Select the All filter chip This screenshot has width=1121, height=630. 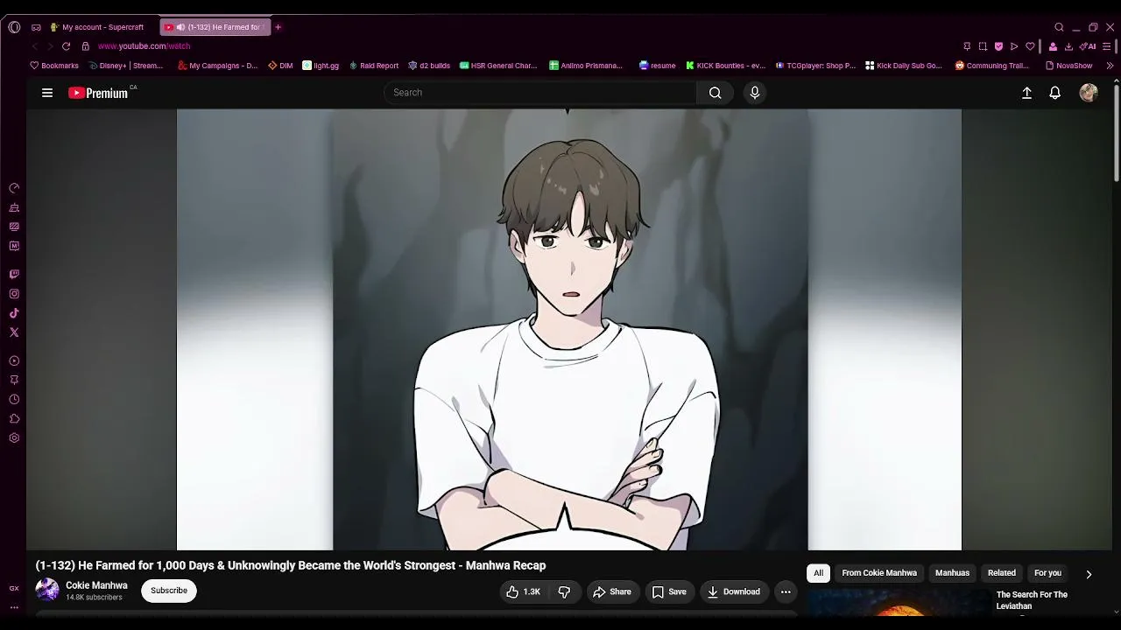click(818, 573)
